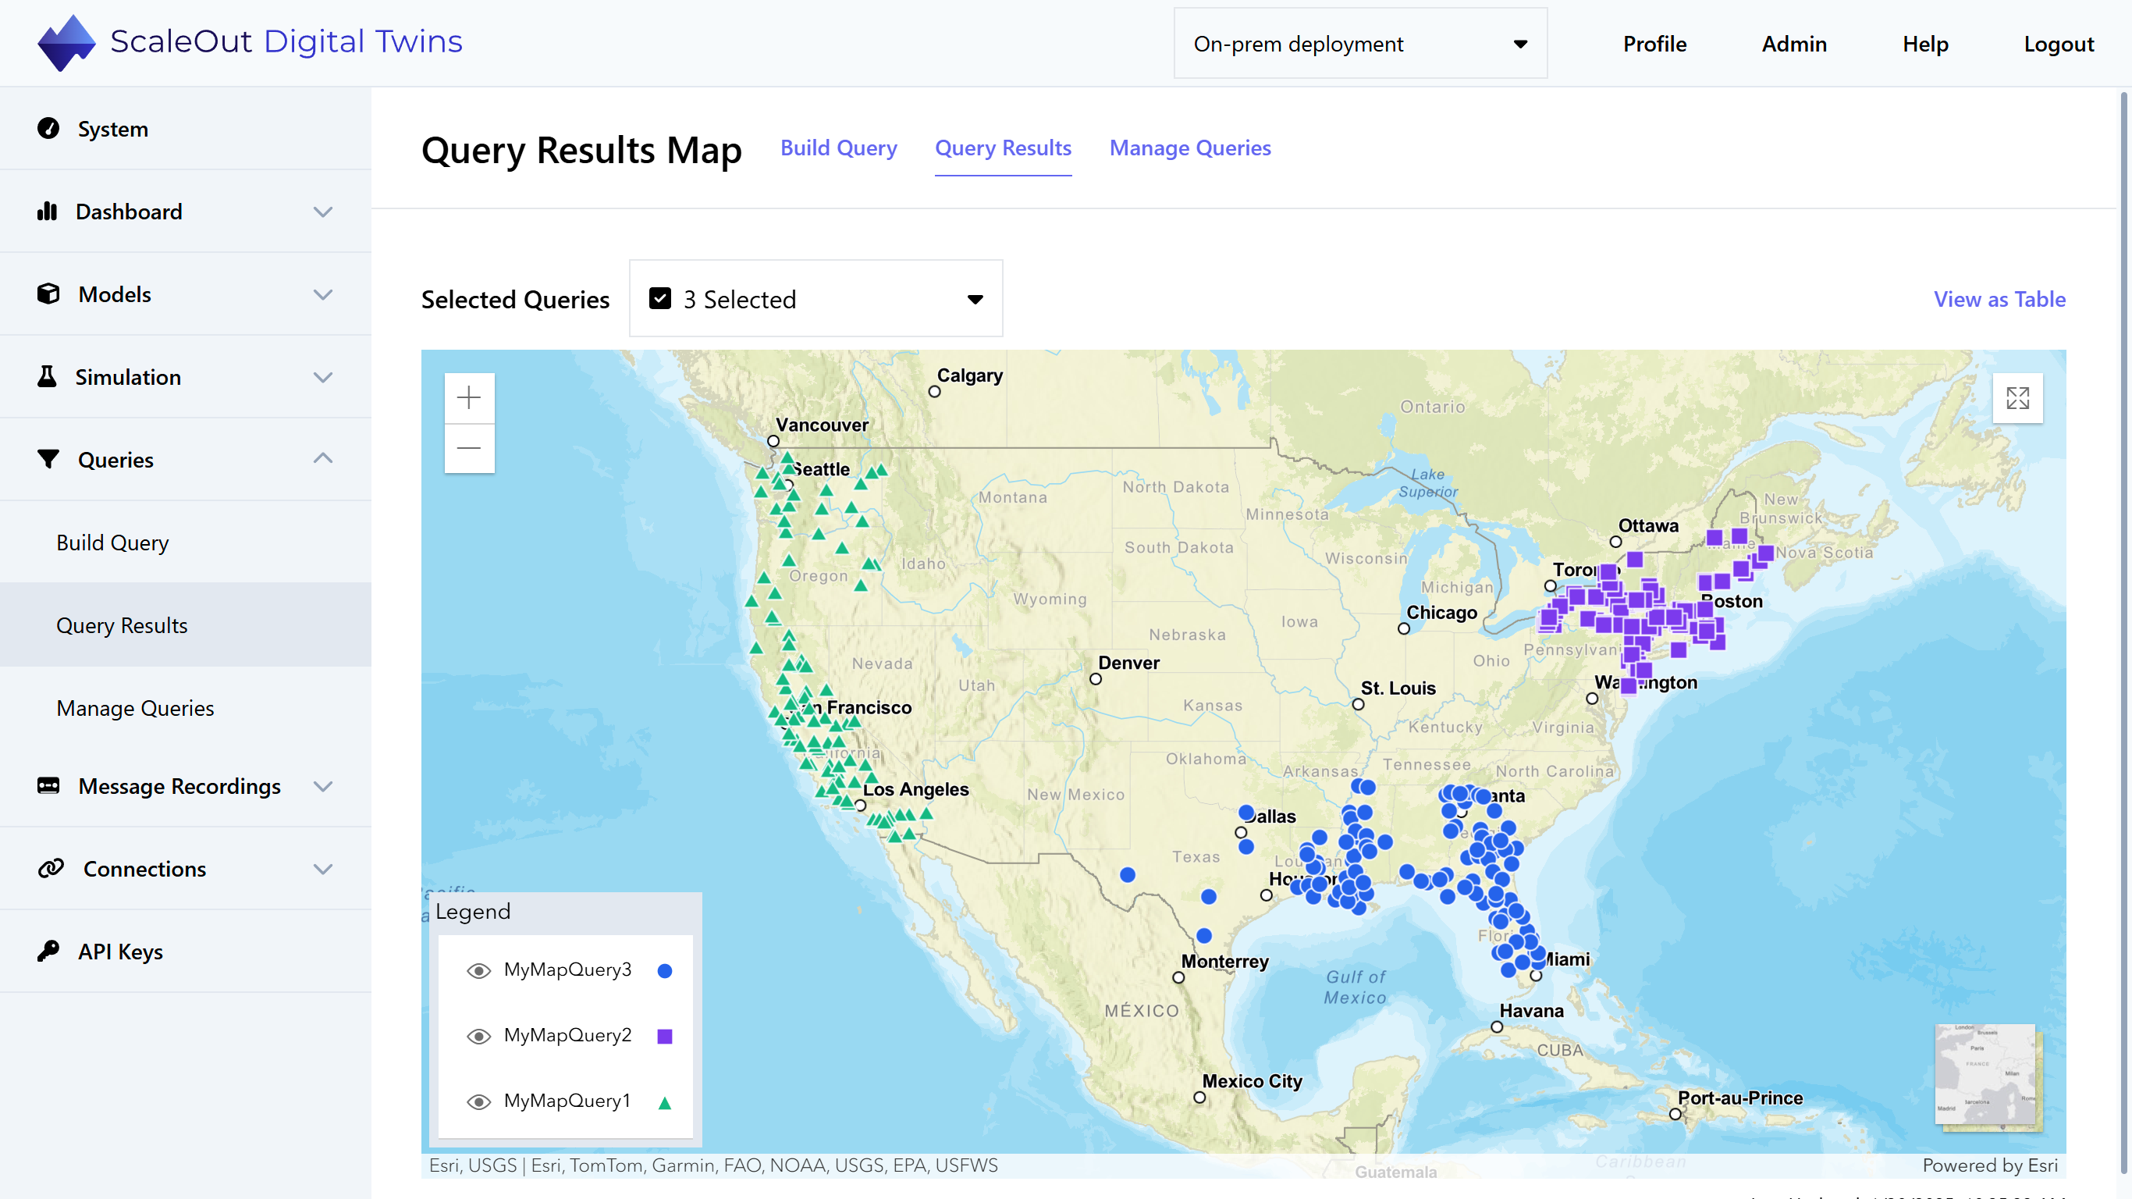Collapse the Queries section chevron
The height and width of the screenshot is (1199, 2132).
[323, 458]
